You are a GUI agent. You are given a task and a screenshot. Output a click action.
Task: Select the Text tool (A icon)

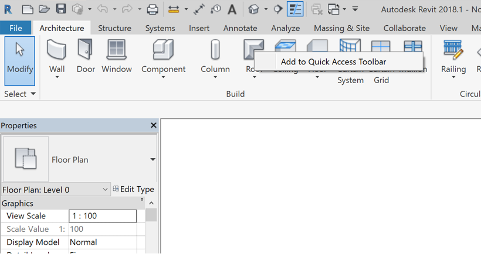(x=232, y=9)
